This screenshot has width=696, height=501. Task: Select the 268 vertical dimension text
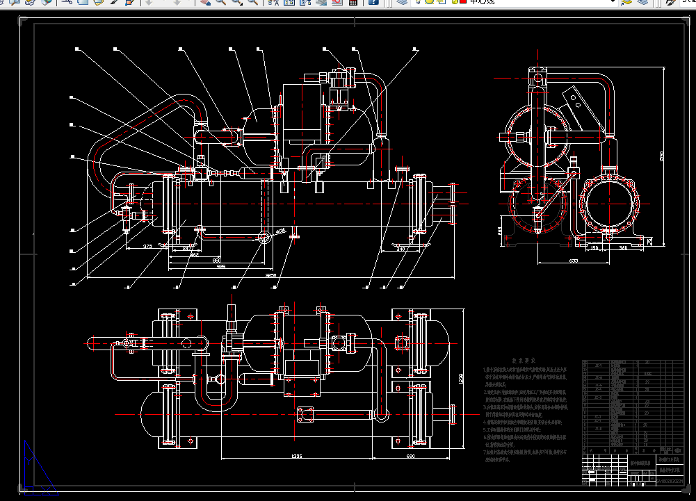[x=500, y=231]
